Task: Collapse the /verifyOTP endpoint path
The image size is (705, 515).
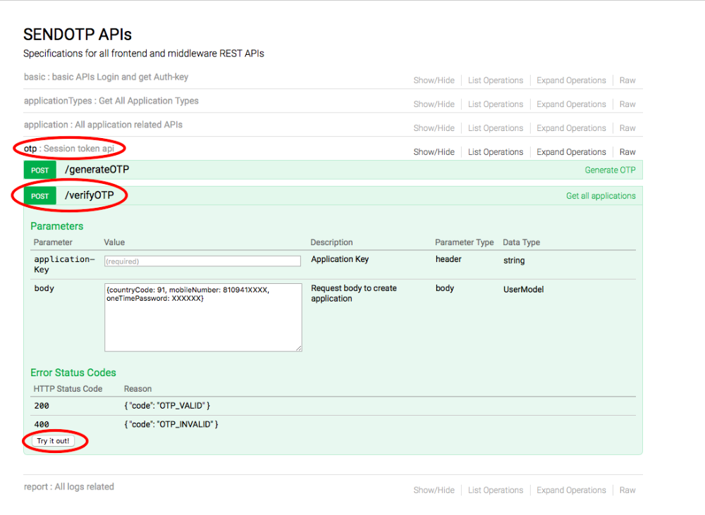Action: [90, 195]
